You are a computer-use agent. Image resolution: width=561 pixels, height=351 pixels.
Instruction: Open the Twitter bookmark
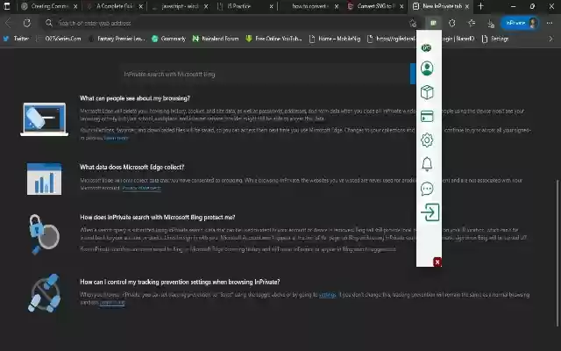click(x=16, y=39)
